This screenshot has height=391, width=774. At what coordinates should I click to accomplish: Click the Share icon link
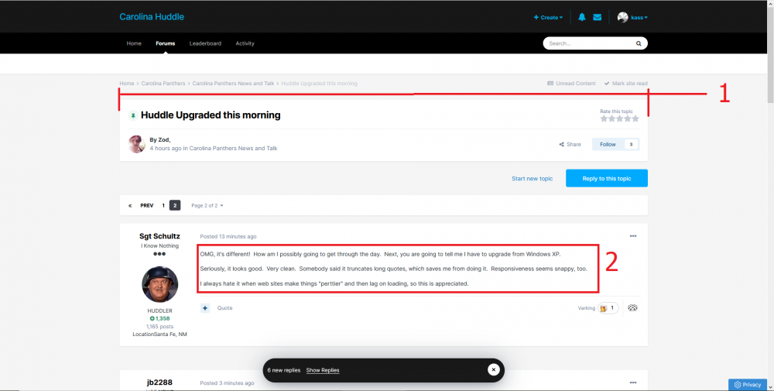(x=570, y=144)
